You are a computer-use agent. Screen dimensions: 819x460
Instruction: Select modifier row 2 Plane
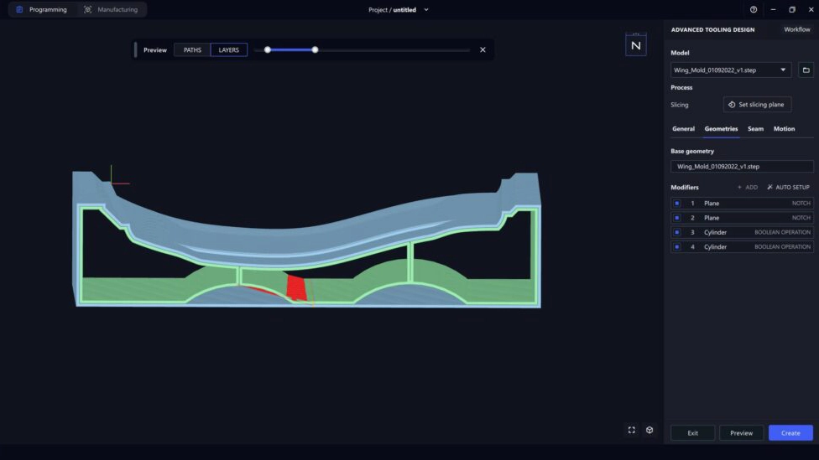742,218
